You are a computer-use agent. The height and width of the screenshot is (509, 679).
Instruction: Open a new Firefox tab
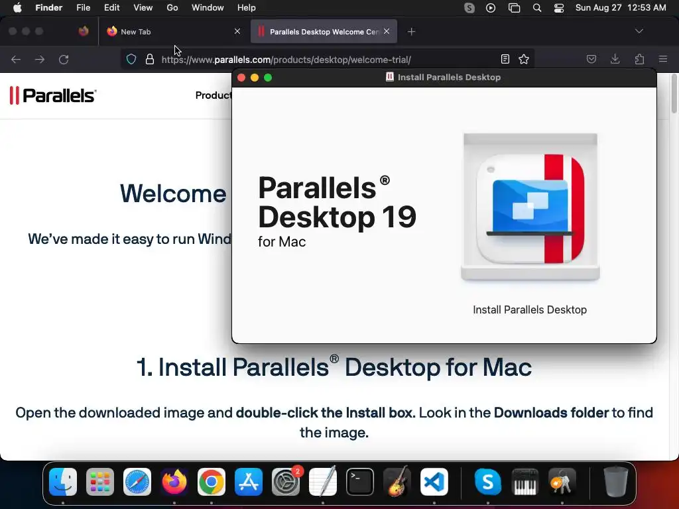[x=411, y=32]
